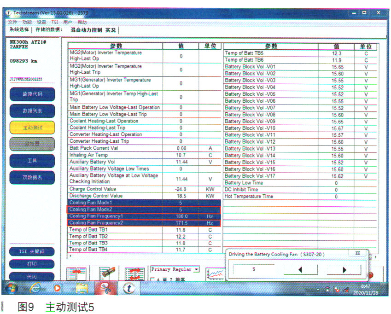Click the data list left scroll arrow
This screenshot has height=314, width=391.
point(70,256)
